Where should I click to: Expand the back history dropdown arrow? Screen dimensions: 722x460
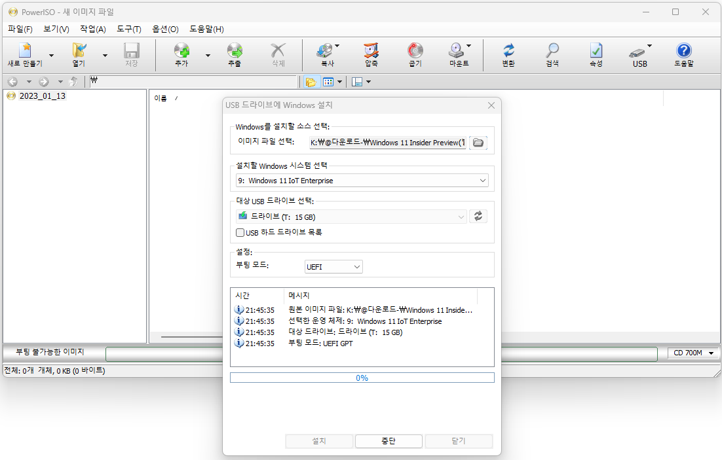[29, 82]
